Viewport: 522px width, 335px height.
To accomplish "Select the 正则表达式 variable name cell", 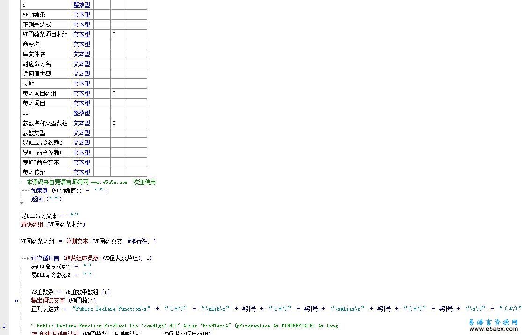I will click(x=45, y=24).
